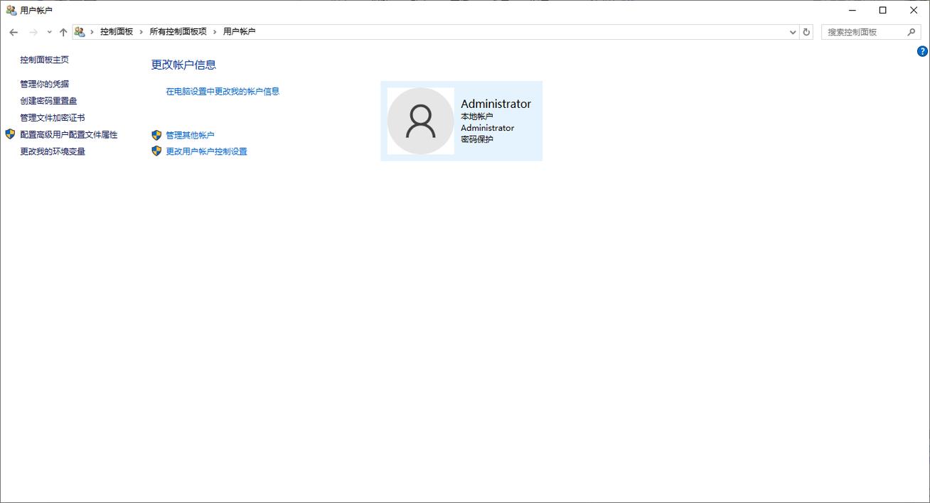Expand the address bar history dropdown
930x503 pixels.
click(x=793, y=32)
